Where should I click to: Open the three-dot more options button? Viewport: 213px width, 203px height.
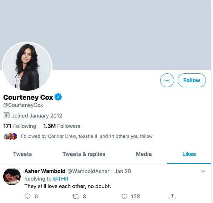[x=167, y=80]
